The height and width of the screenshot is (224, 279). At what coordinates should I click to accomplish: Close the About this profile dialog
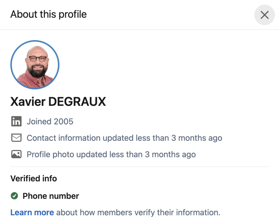264,15
